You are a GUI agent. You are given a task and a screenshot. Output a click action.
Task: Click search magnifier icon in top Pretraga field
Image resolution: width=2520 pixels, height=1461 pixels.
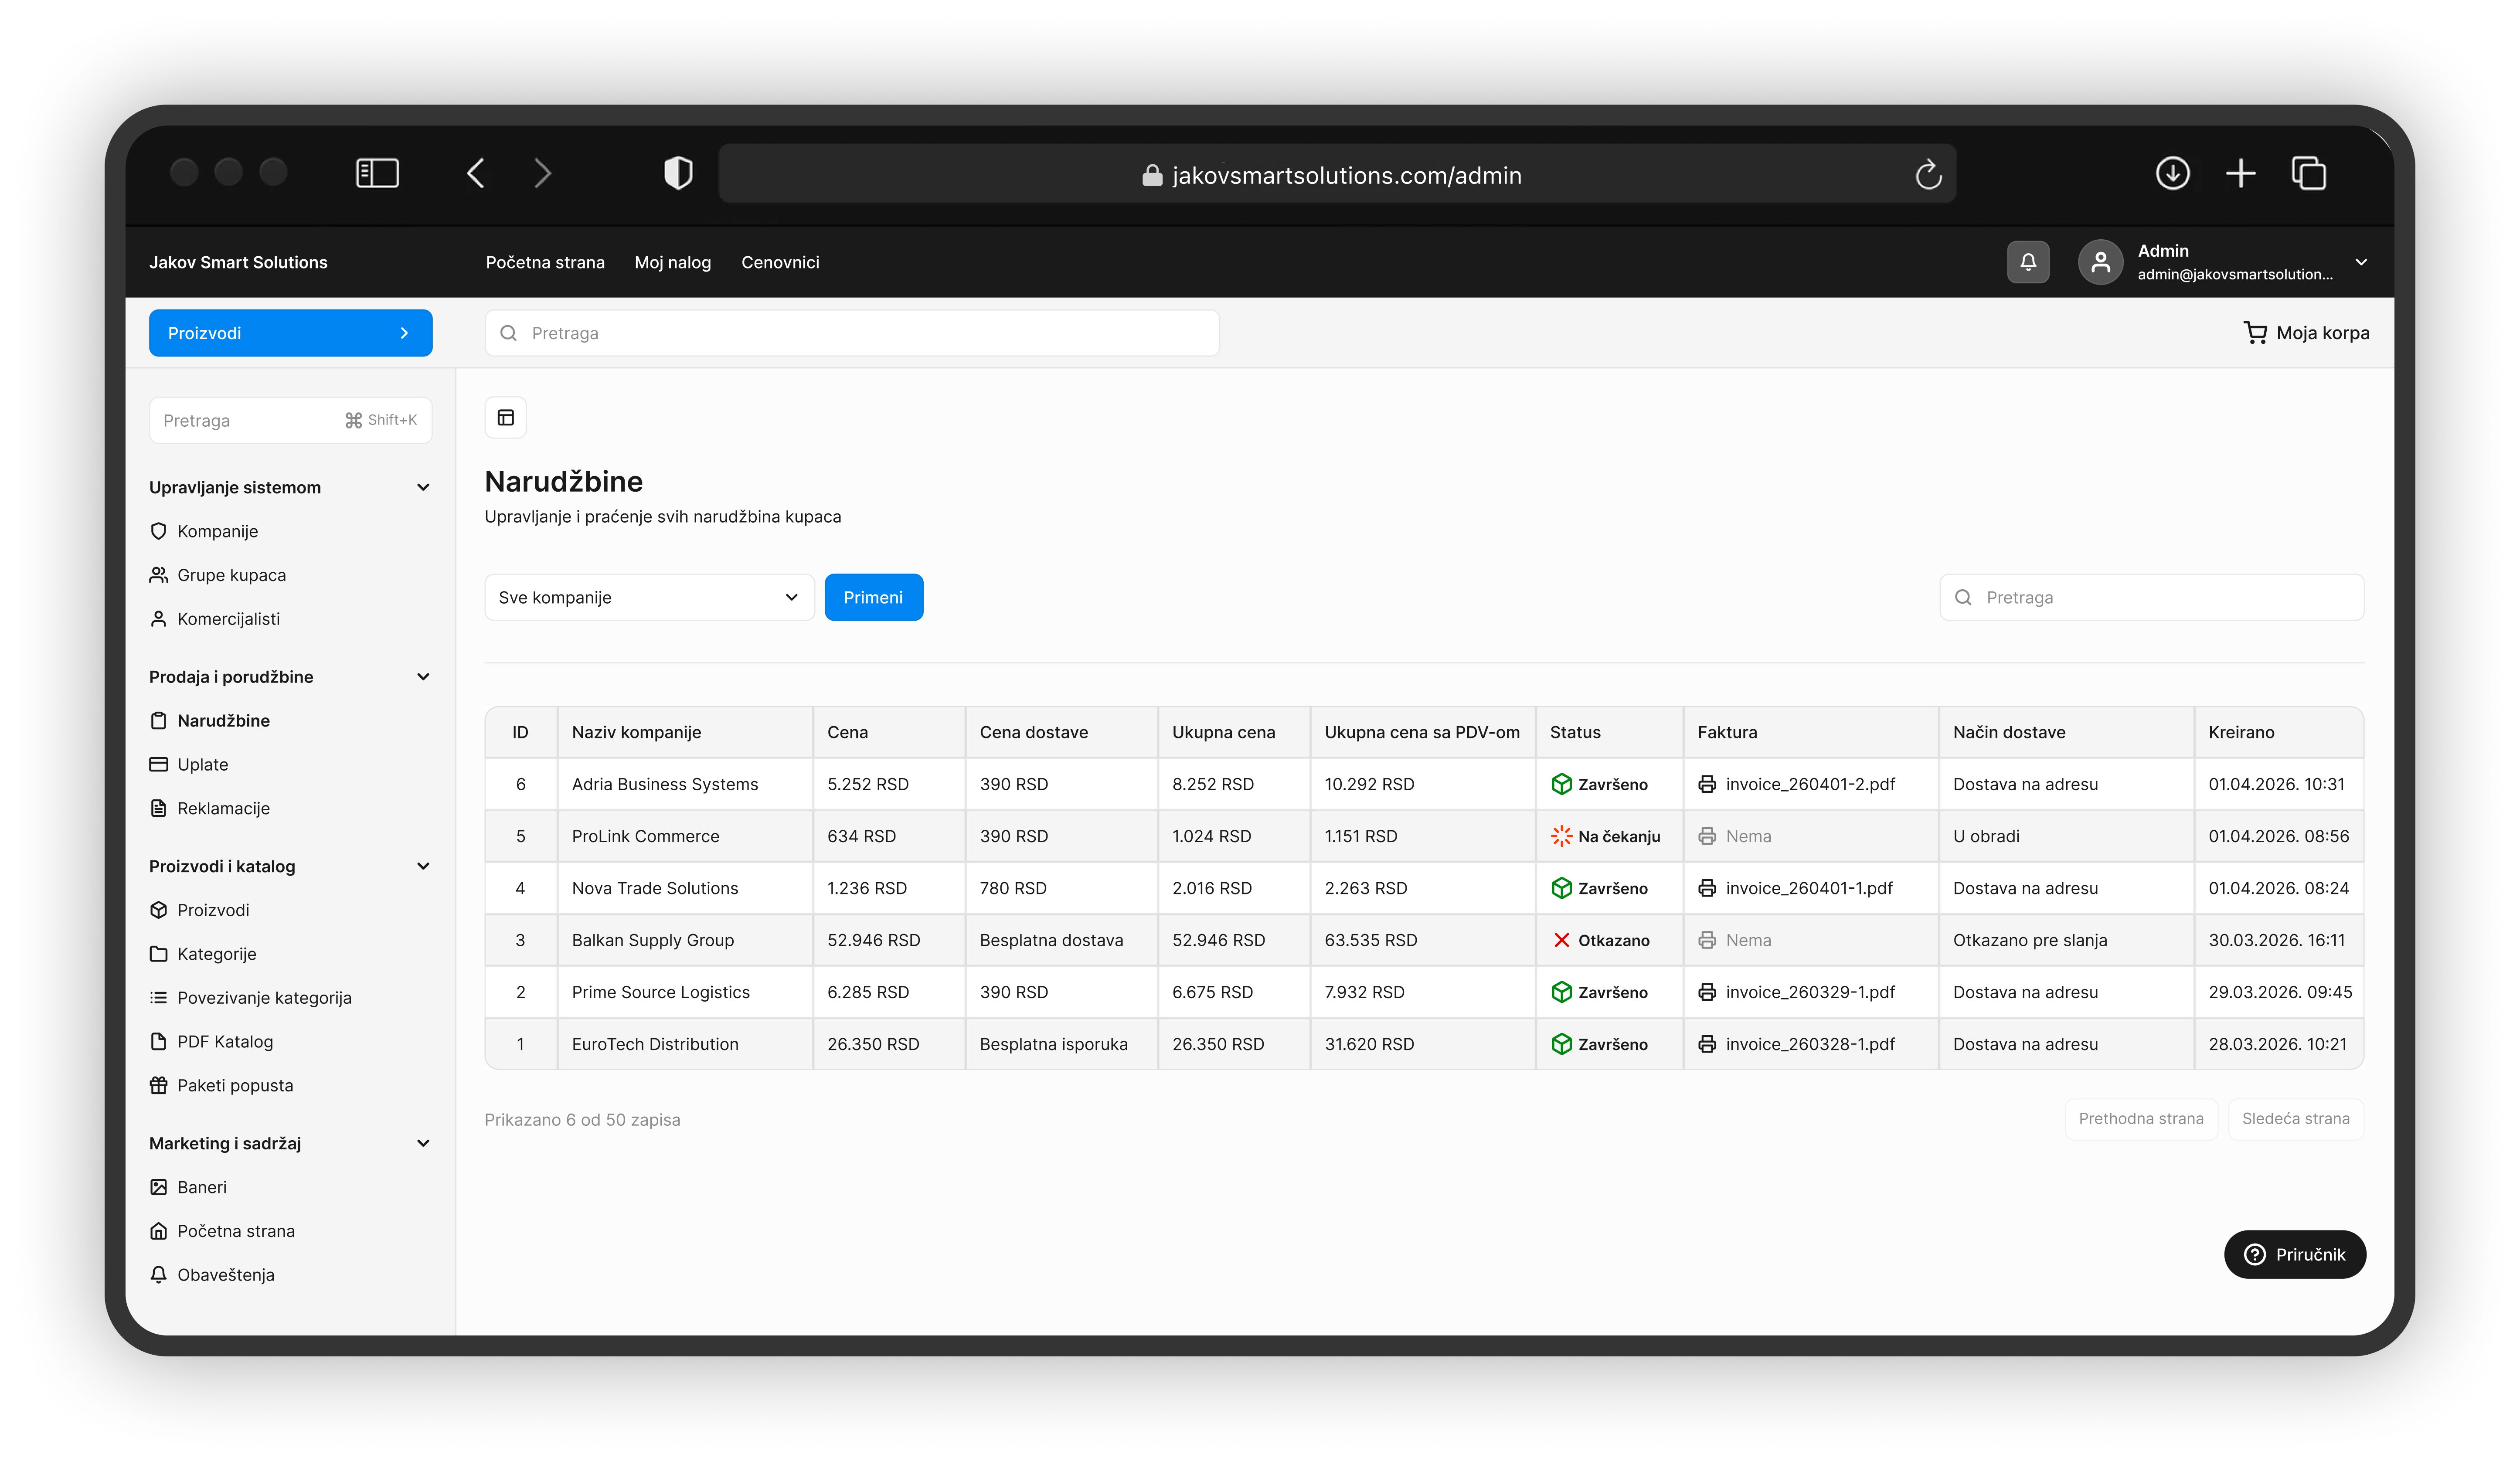[x=508, y=333]
